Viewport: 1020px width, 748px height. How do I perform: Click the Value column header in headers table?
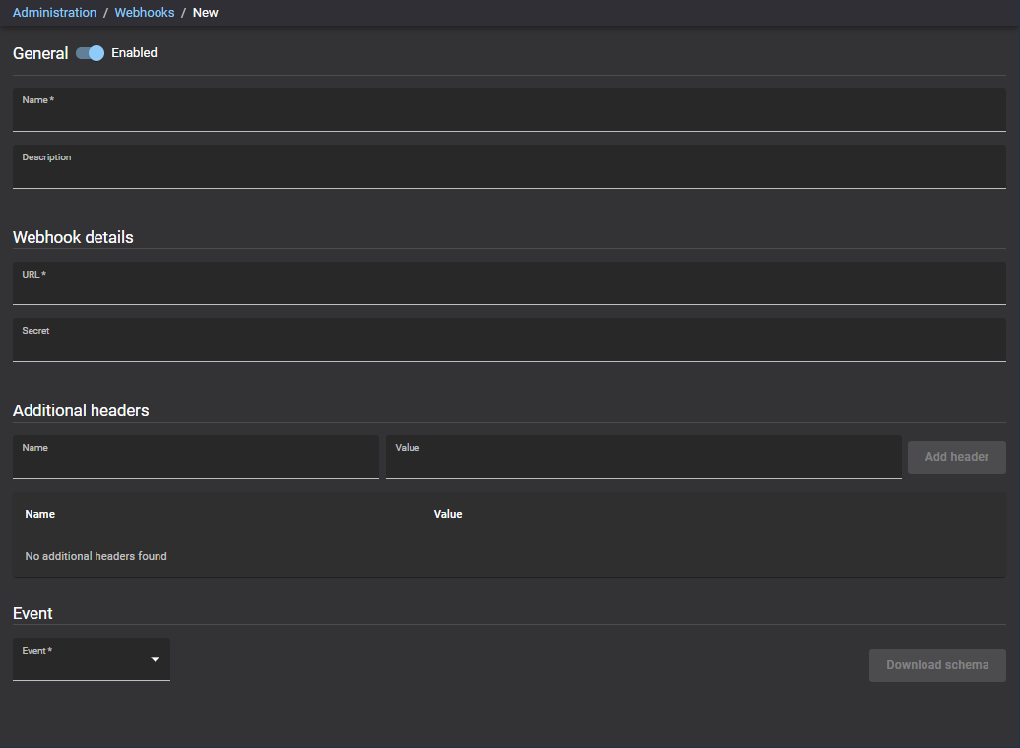[x=448, y=514]
